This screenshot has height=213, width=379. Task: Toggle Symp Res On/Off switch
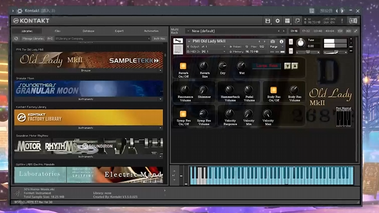(183, 114)
